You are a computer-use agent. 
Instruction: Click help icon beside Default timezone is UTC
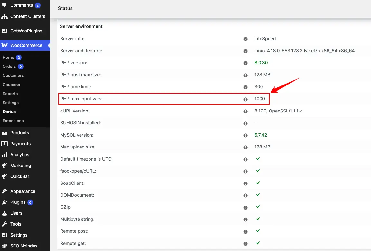(x=246, y=159)
